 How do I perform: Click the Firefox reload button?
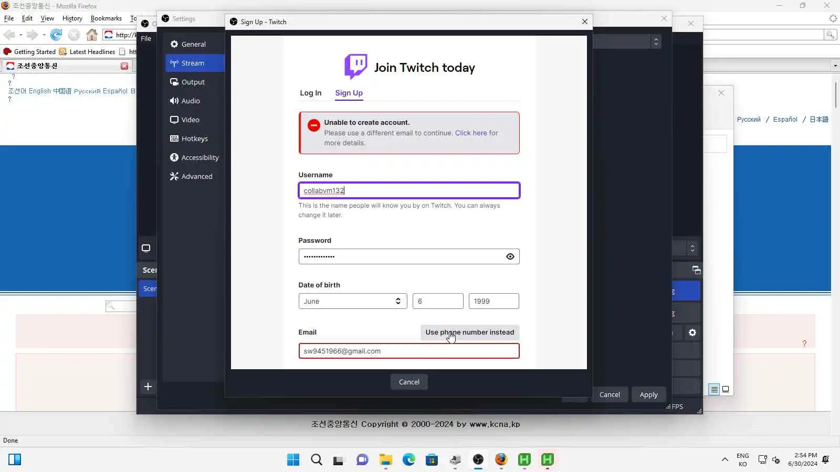[56, 35]
